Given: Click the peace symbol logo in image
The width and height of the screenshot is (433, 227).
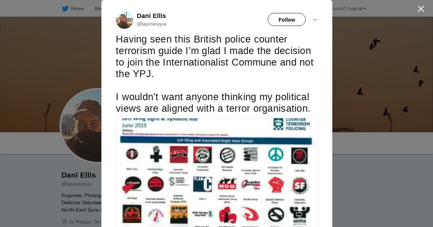Looking at the screenshot, I should tap(275, 155).
